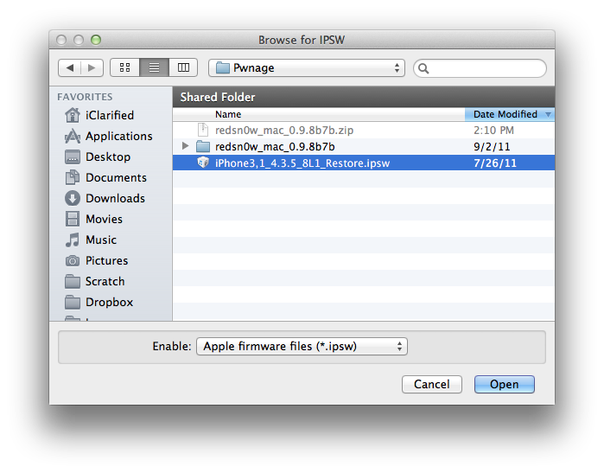Open Downloads in the sidebar
604x473 pixels.
tap(105, 199)
